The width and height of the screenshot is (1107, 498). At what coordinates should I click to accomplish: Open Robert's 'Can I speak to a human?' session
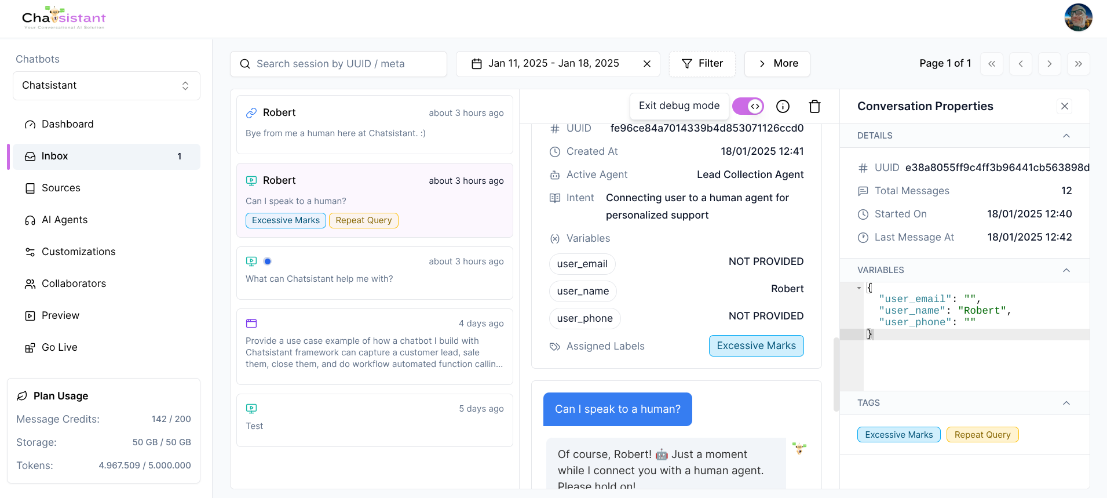click(375, 201)
